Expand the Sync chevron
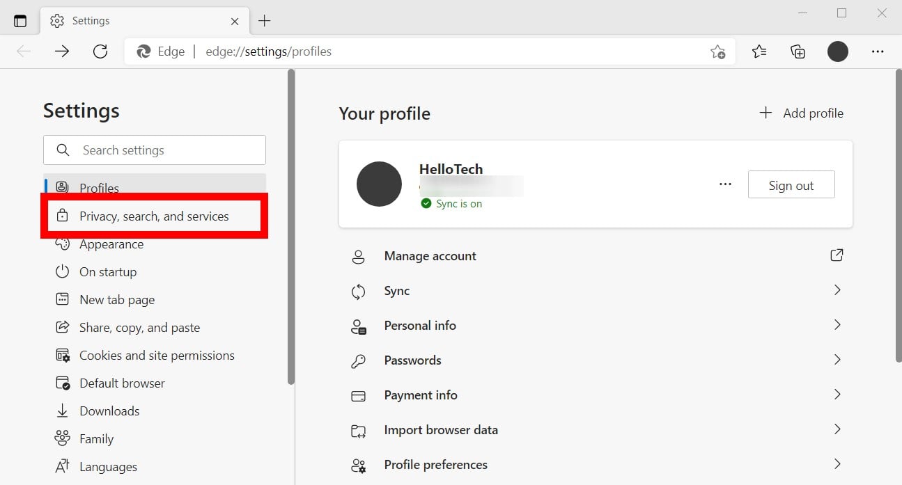The image size is (902, 485). point(837,290)
